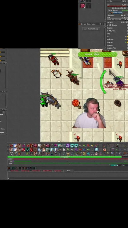Click the teal 61% progress bar
The width and height of the screenshot is (128, 228).
pyautogui.click(x=116, y=165)
